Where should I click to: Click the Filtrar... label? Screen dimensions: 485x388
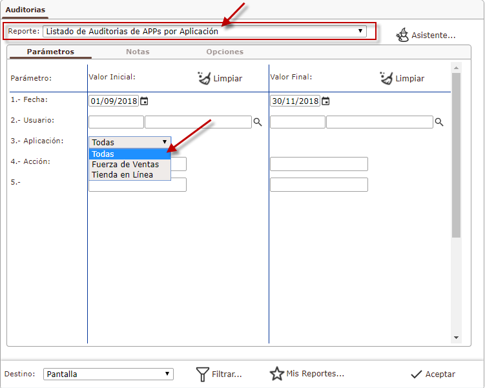point(227,374)
